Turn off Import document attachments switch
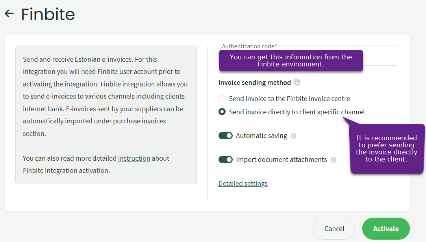Screen dimensions: 426x242 coord(226,159)
